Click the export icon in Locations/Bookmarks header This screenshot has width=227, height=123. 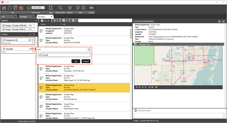(224, 21)
